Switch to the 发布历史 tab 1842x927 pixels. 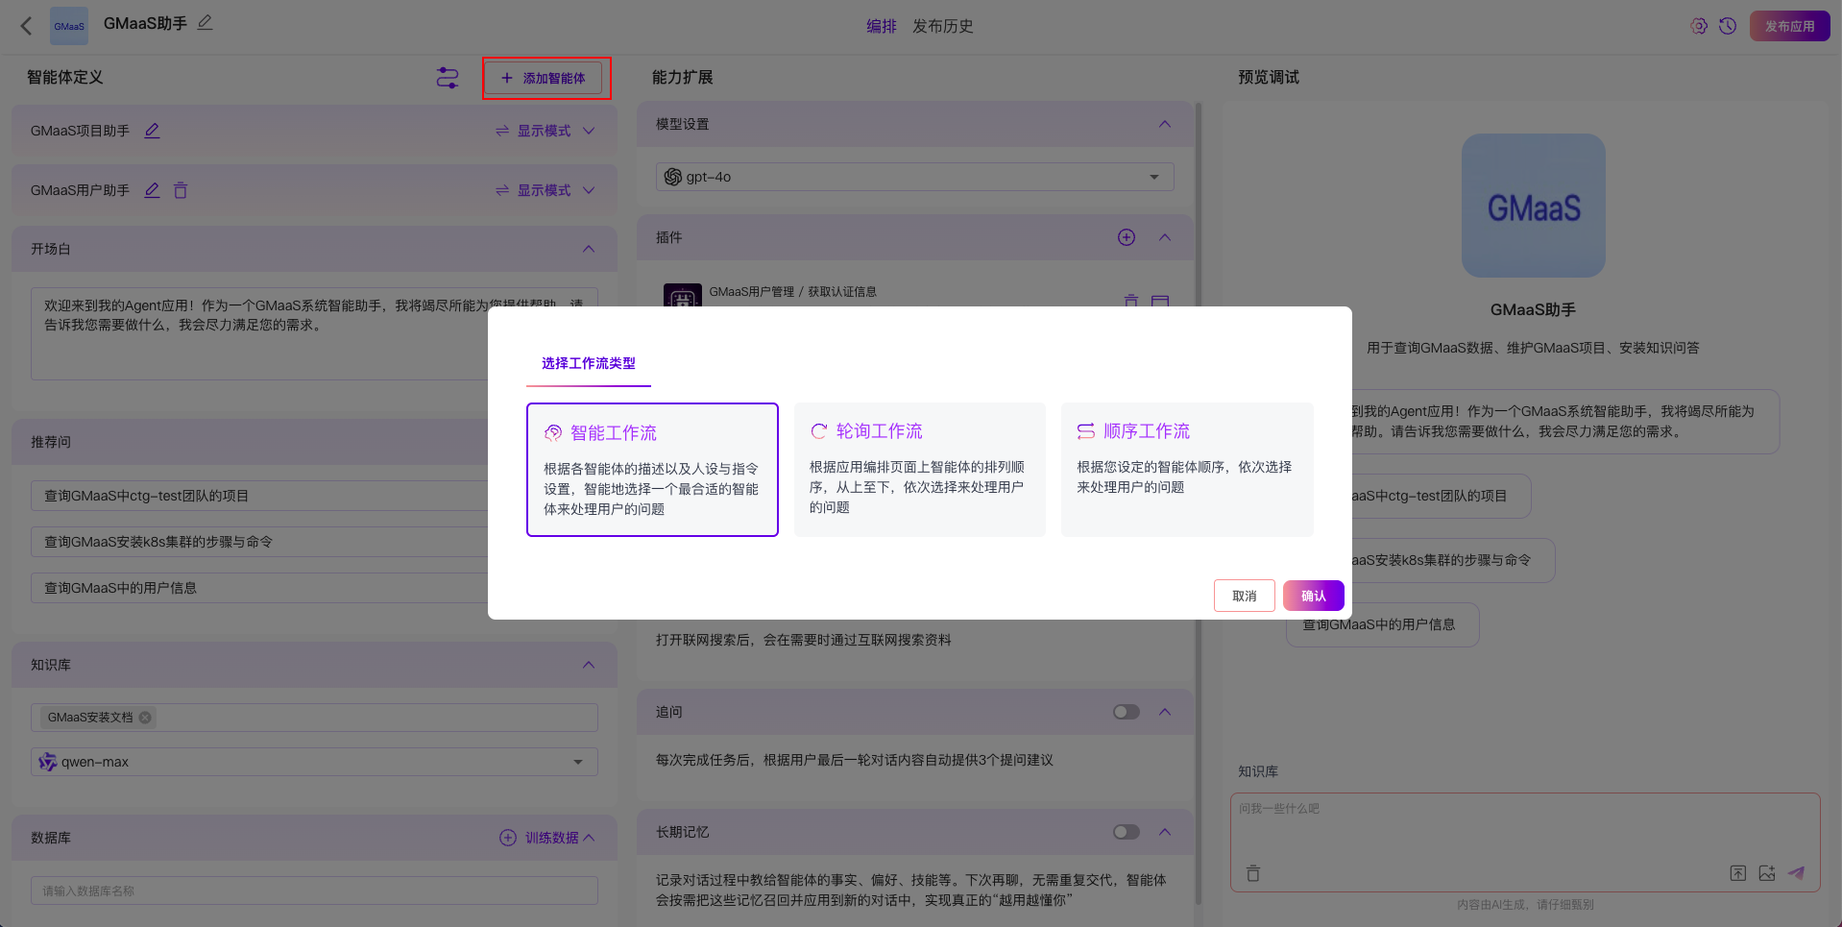pyautogui.click(x=943, y=26)
